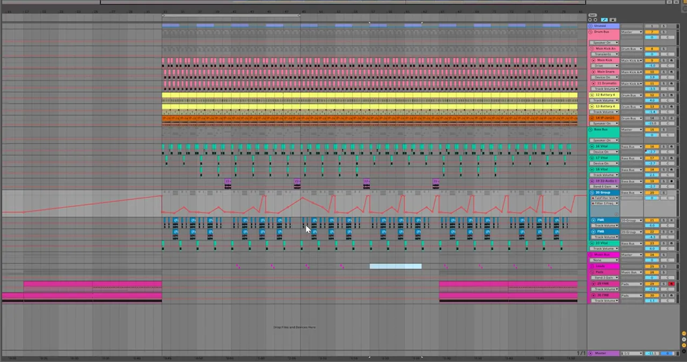
Task: Arm the 17 Vital track
Action: pyautogui.click(x=671, y=158)
